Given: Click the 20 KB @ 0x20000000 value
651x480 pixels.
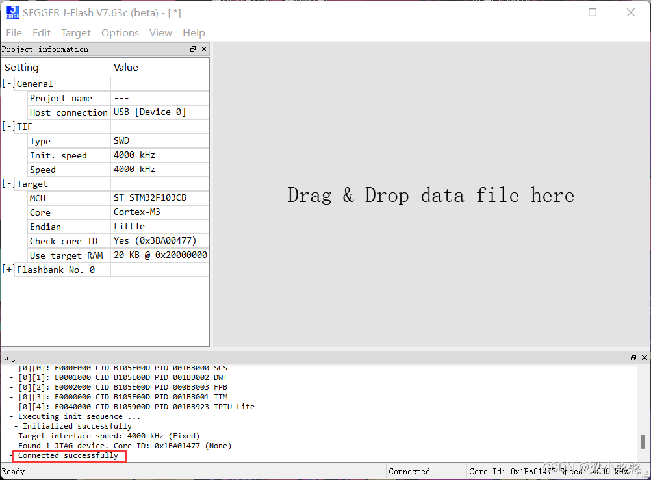Looking at the screenshot, I should 160,255.
